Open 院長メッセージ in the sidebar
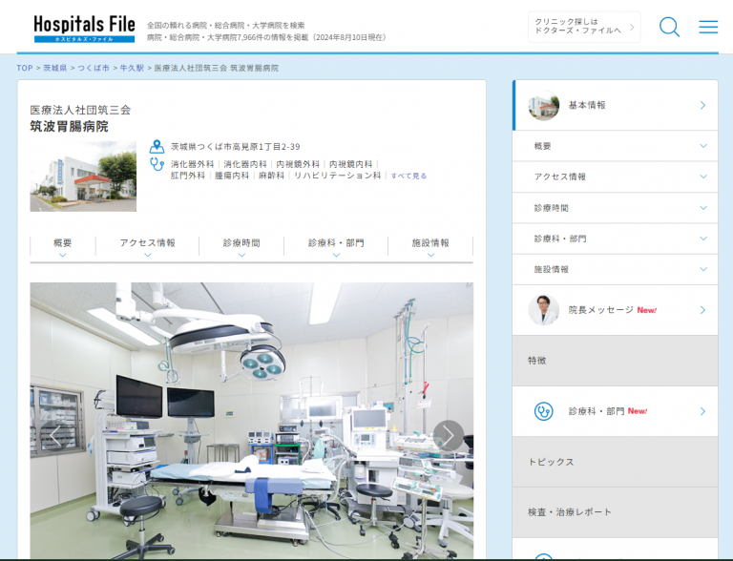The height and width of the screenshot is (561, 733). click(x=616, y=310)
